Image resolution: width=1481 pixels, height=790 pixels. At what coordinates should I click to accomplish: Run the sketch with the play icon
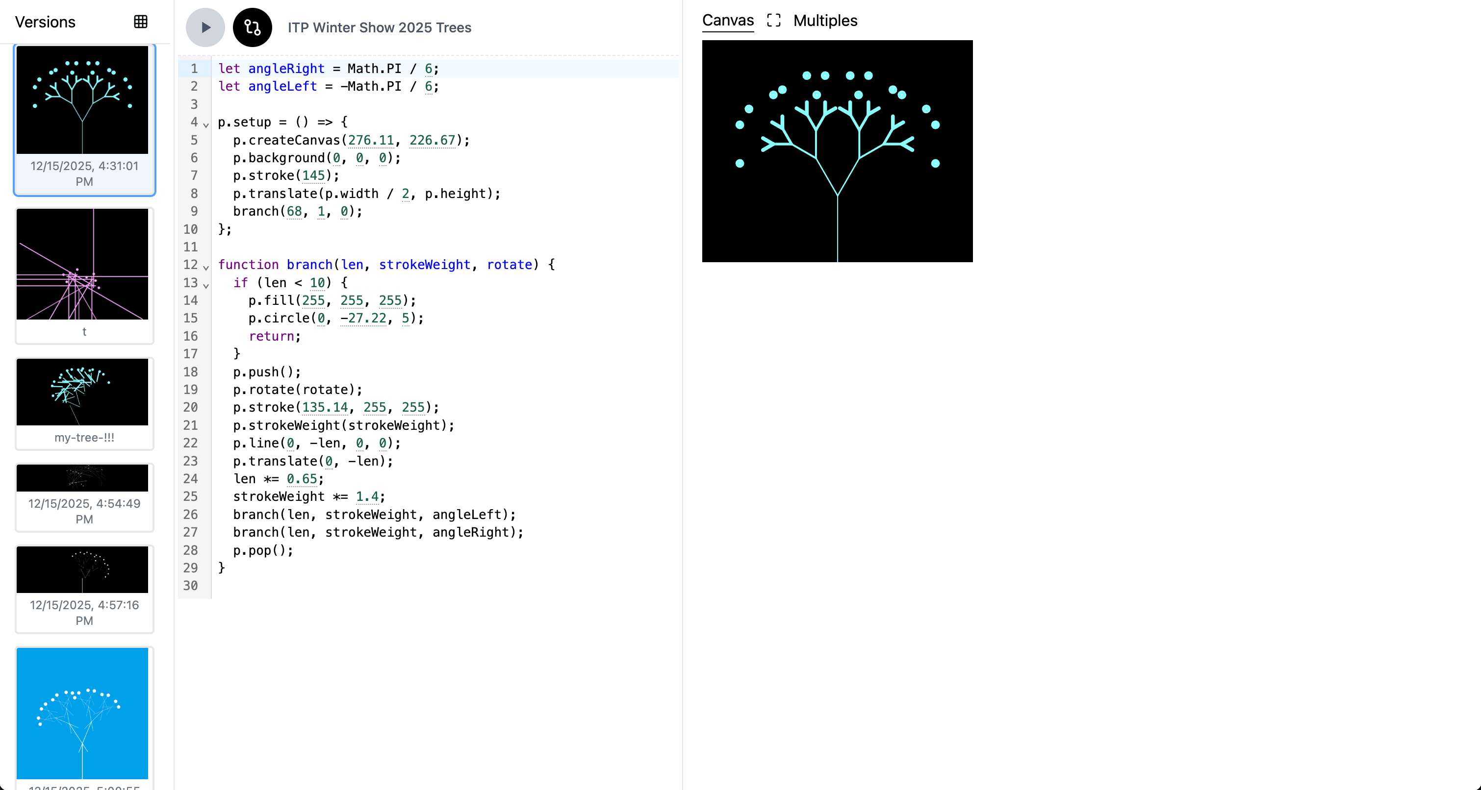(x=204, y=27)
